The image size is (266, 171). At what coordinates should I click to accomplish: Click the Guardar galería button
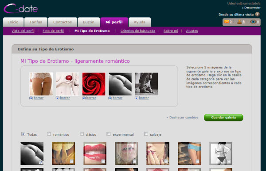(x=223, y=118)
